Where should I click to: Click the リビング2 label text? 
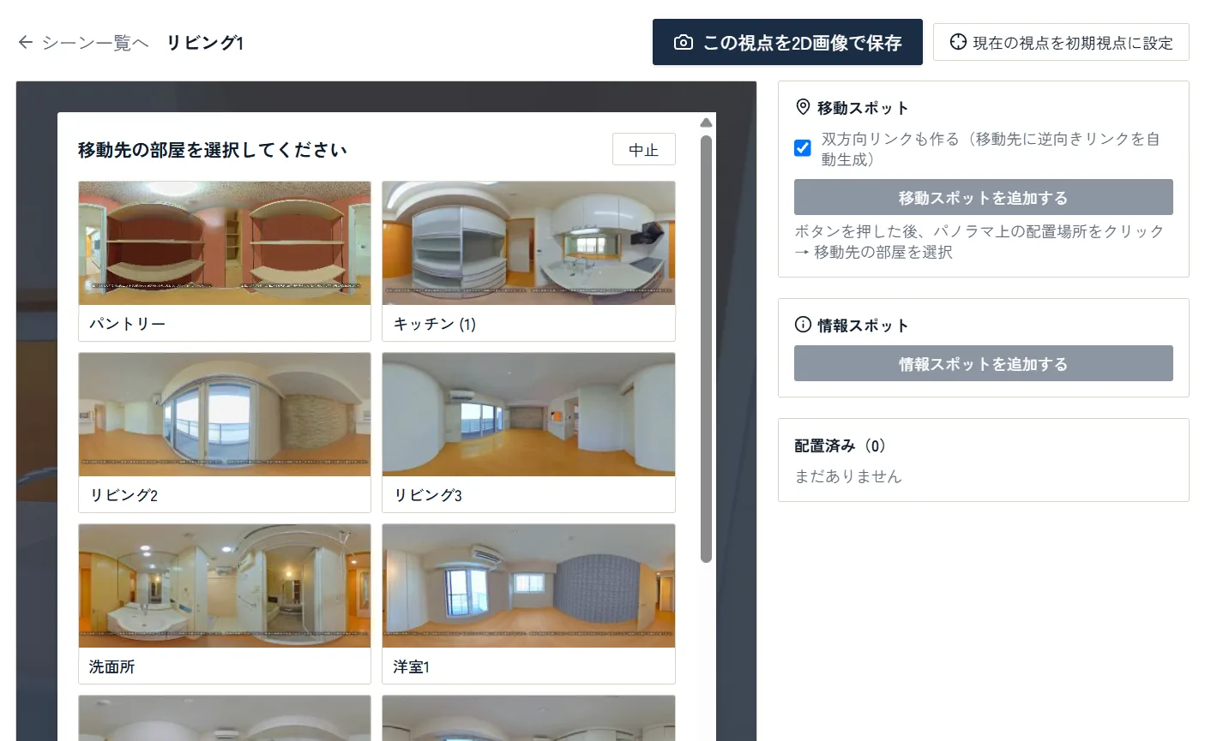pos(124,495)
